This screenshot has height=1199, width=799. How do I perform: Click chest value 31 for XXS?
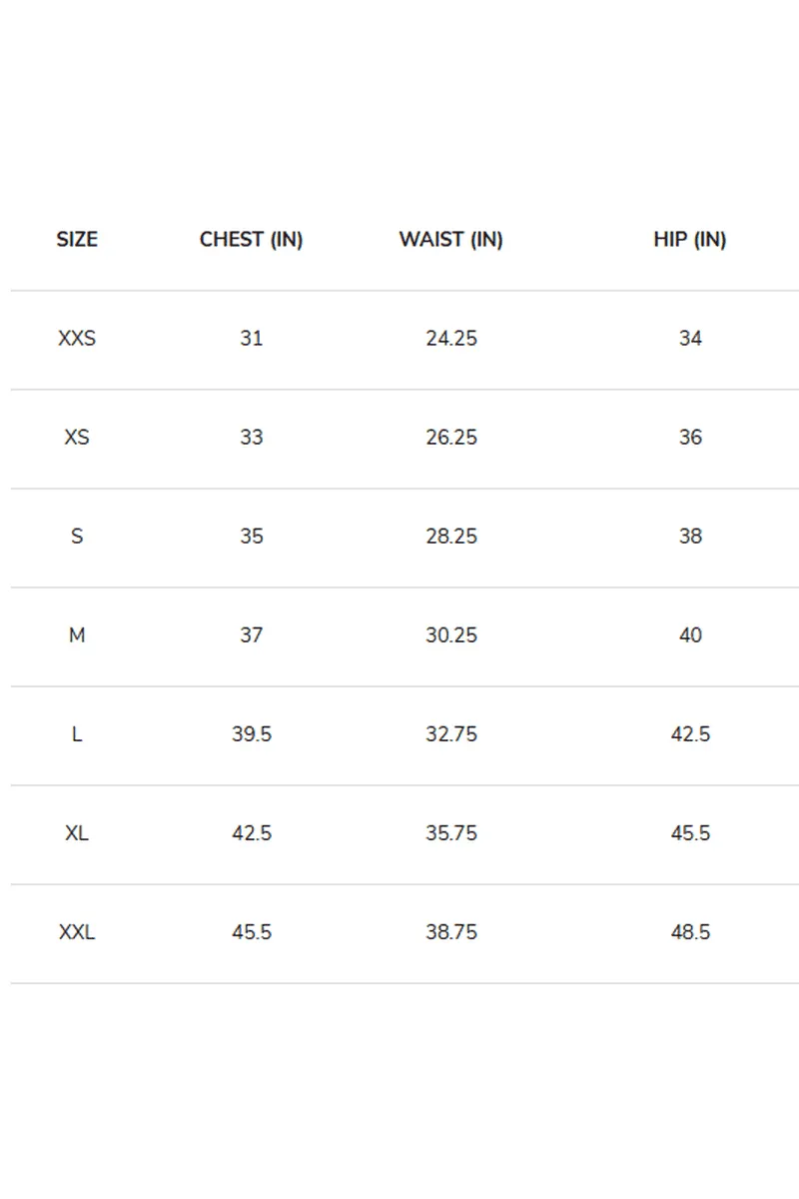point(251,339)
